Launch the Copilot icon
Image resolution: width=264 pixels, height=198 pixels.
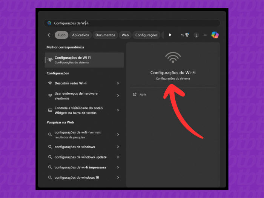[215, 35]
